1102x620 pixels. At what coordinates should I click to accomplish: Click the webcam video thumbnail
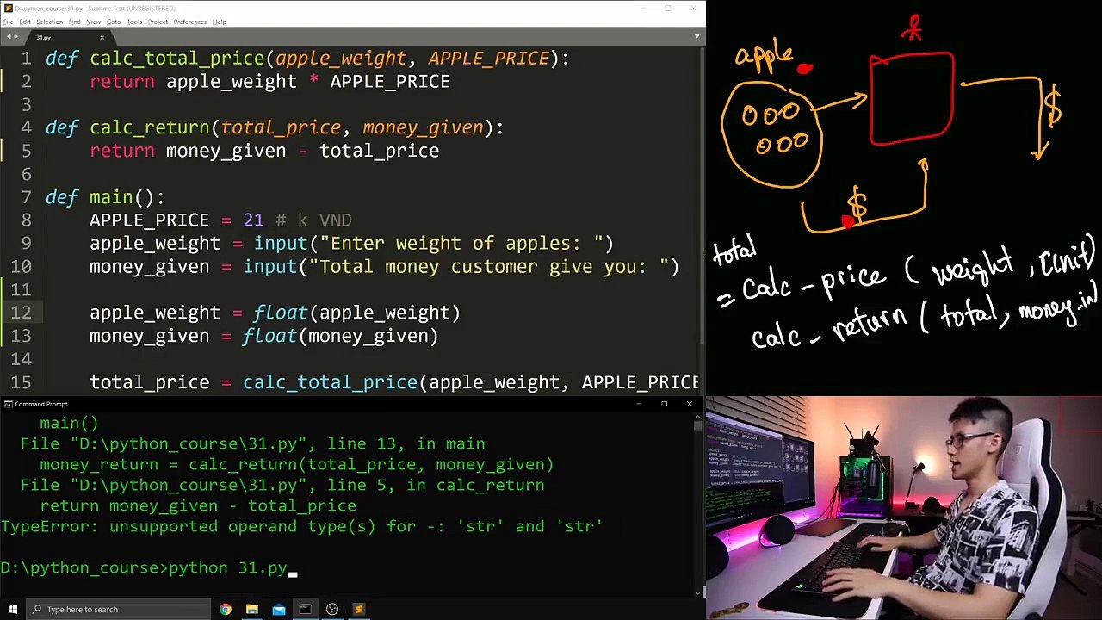(904, 508)
